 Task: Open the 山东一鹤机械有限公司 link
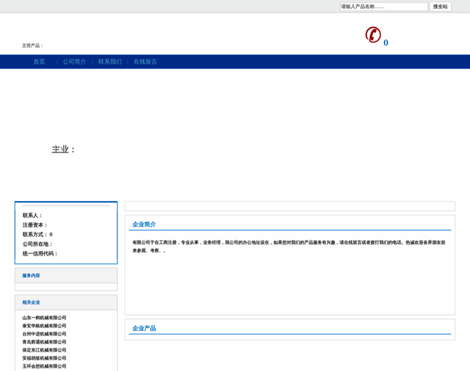pyautogui.click(x=45, y=318)
